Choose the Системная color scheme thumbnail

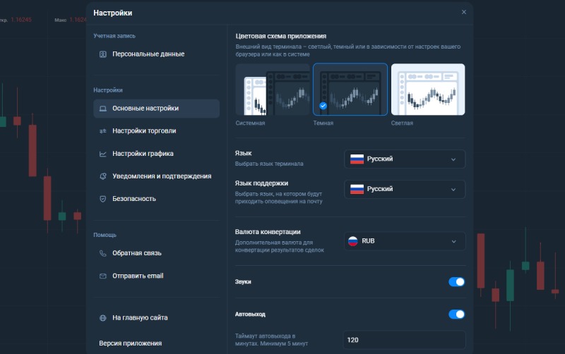273,90
